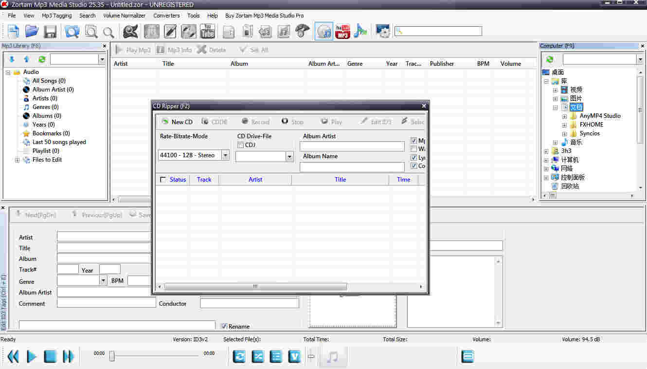
Task: Click the settings gear toolbar icon
Action: tap(383, 31)
